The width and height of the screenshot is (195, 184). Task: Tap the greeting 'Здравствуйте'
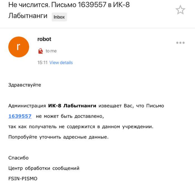click(25, 85)
